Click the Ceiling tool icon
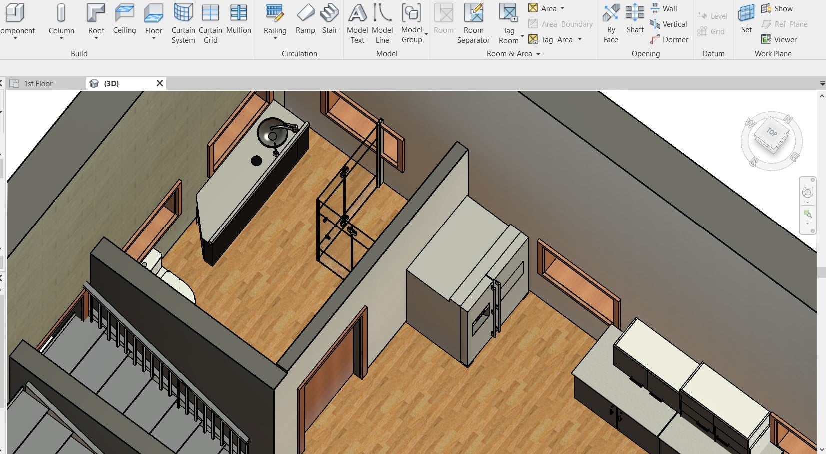Screen dimensions: 826x454 (124, 13)
